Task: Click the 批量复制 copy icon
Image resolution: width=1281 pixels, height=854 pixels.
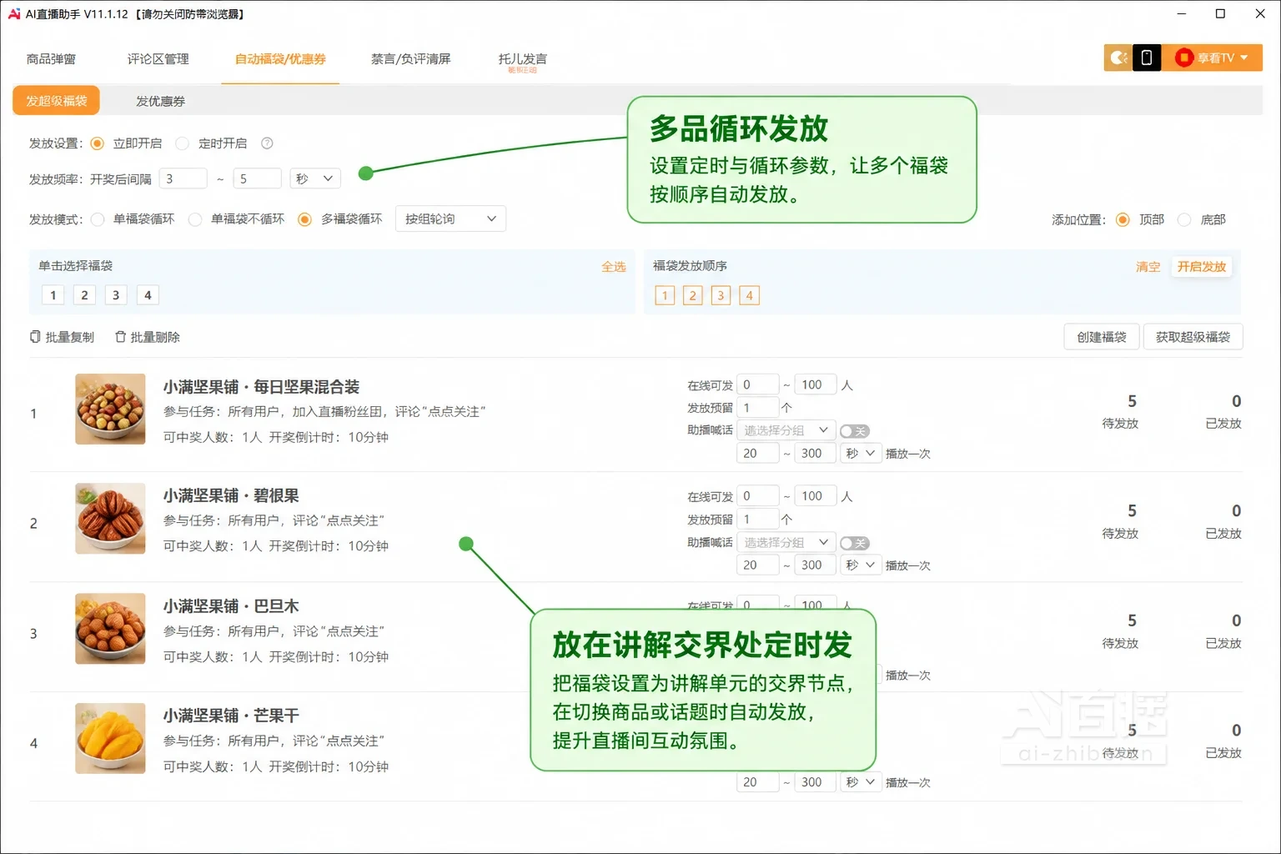Action: pos(35,337)
